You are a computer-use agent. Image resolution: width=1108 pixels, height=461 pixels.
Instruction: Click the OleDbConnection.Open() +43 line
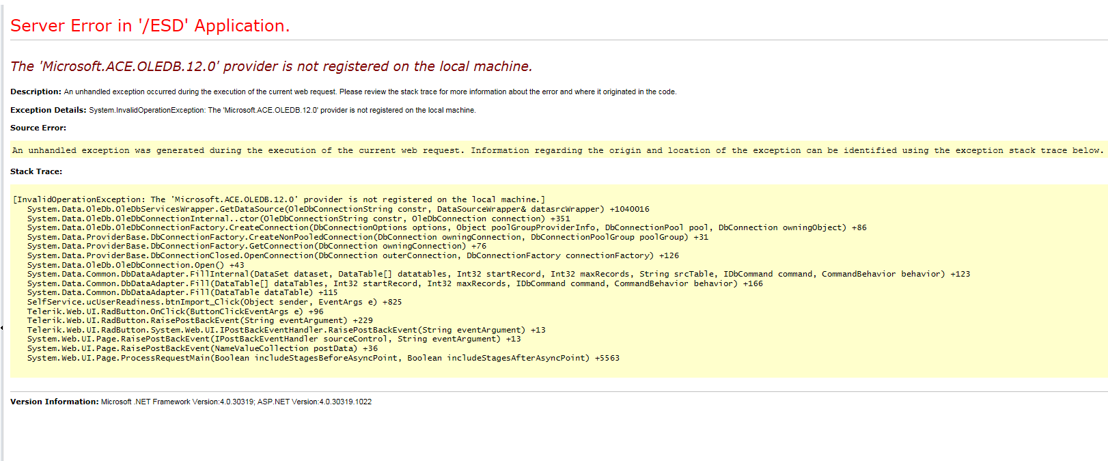pyautogui.click(x=135, y=265)
